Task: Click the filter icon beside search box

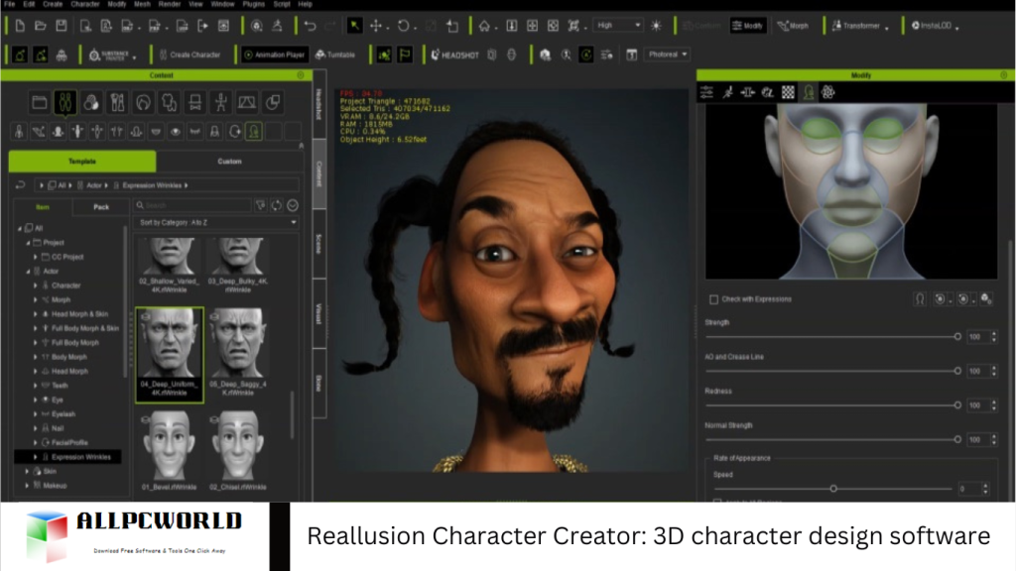Action: 260,205
